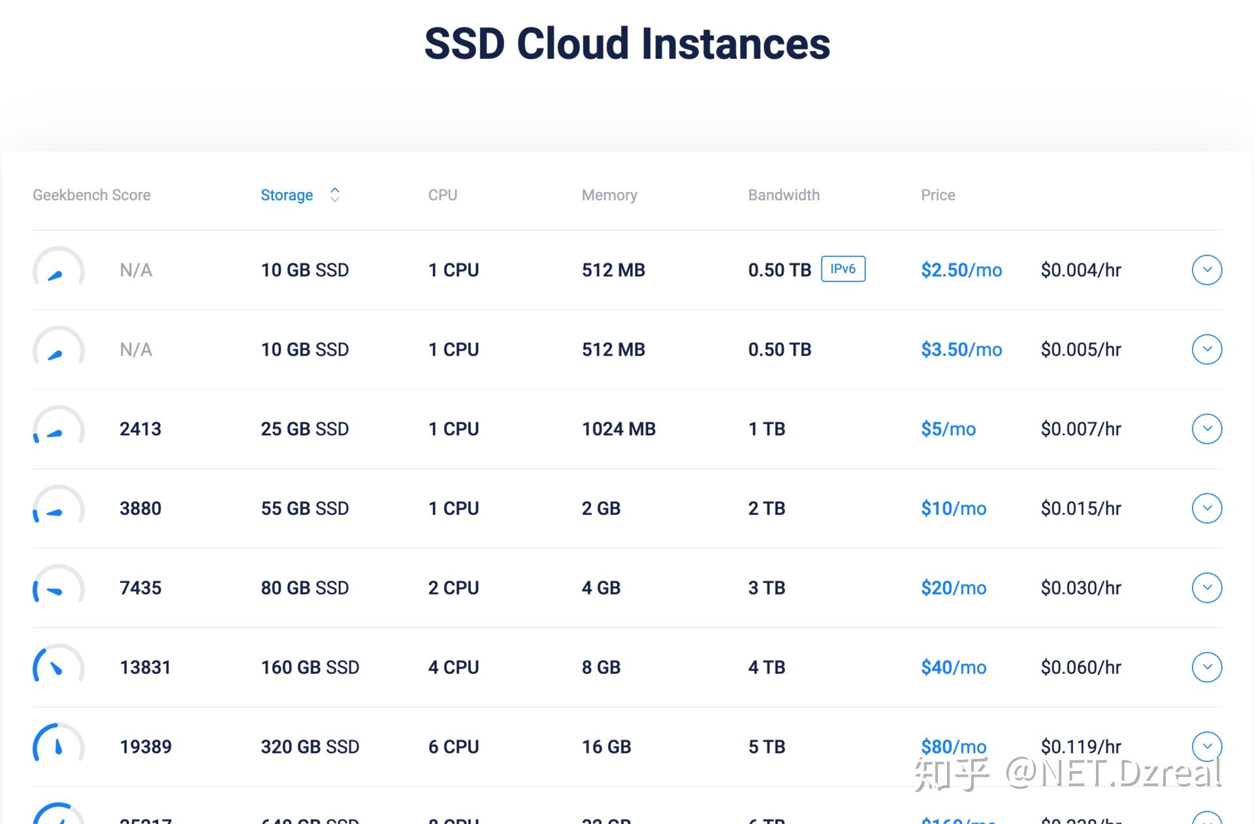This screenshot has width=1254, height=824.
Task: Select the $80/mo price link
Action: pos(953,746)
